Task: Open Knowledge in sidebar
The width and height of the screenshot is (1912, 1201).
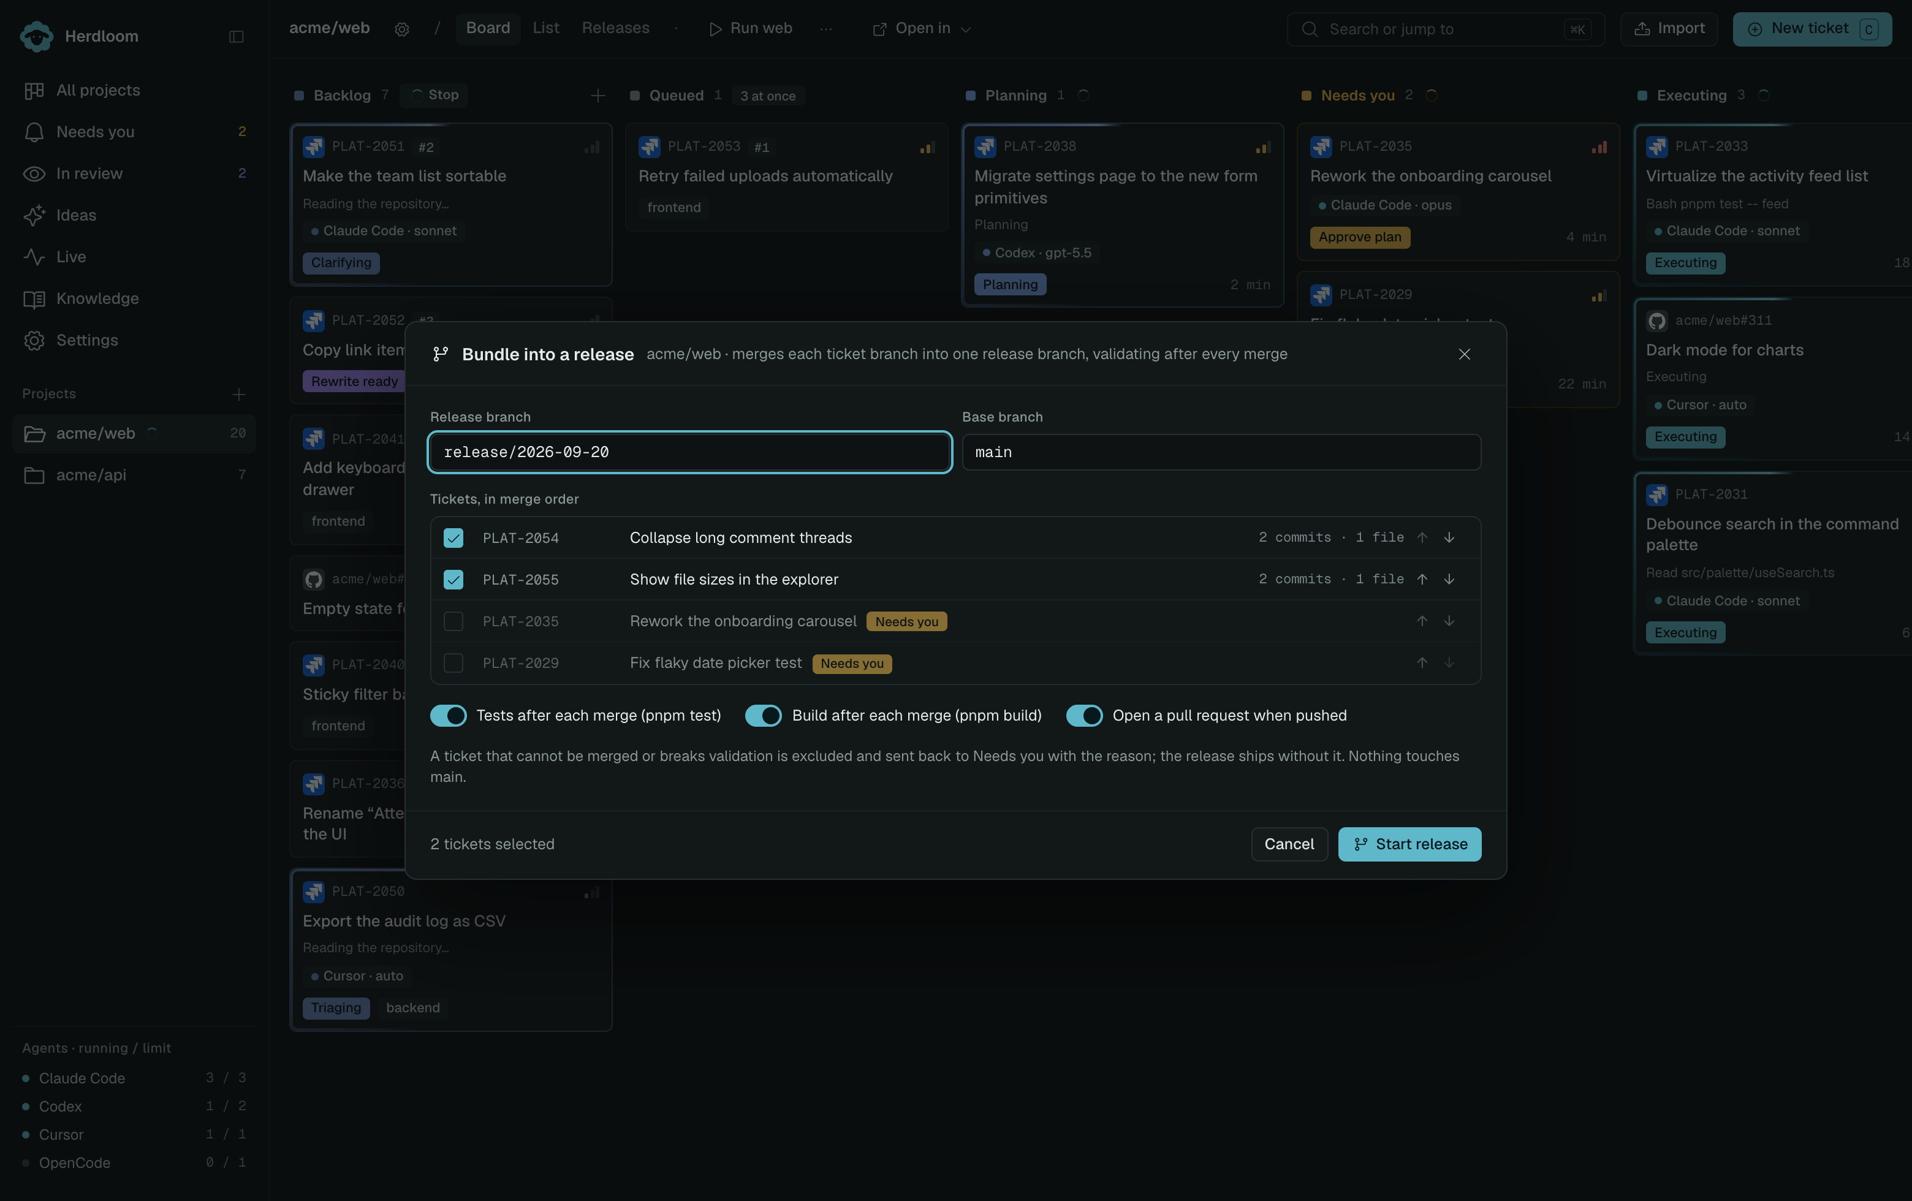Action: [x=134, y=298]
